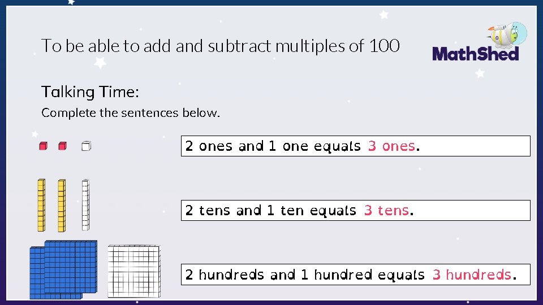
Task: Click the MathShed logo text
Action: click(475, 54)
